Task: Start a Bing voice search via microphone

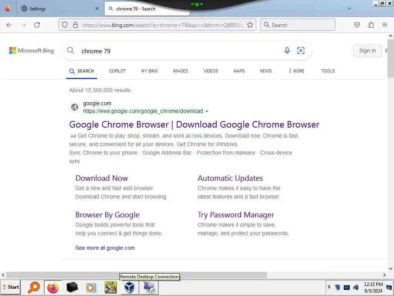Action: (287, 50)
